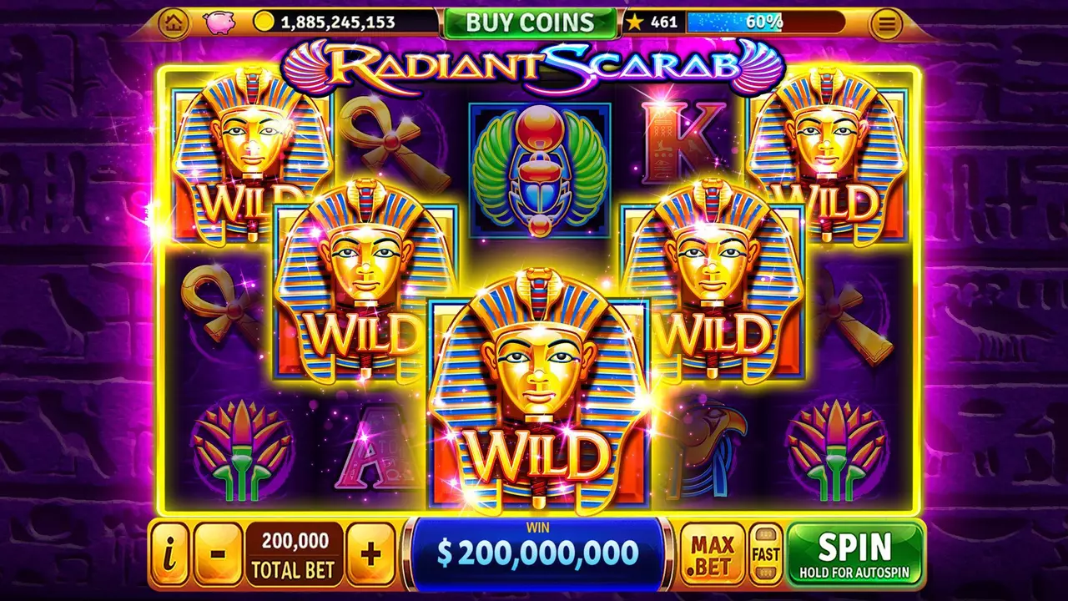Increase total bet with plus button
The image size is (1068, 601).
click(370, 553)
